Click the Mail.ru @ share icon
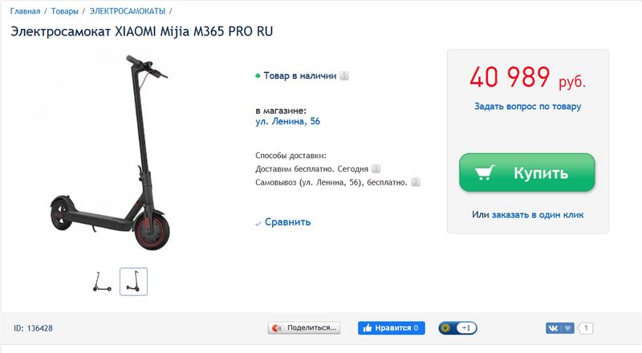 click(x=446, y=328)
